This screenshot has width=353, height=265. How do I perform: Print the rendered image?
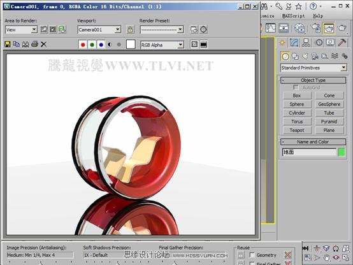coord(34,44)
